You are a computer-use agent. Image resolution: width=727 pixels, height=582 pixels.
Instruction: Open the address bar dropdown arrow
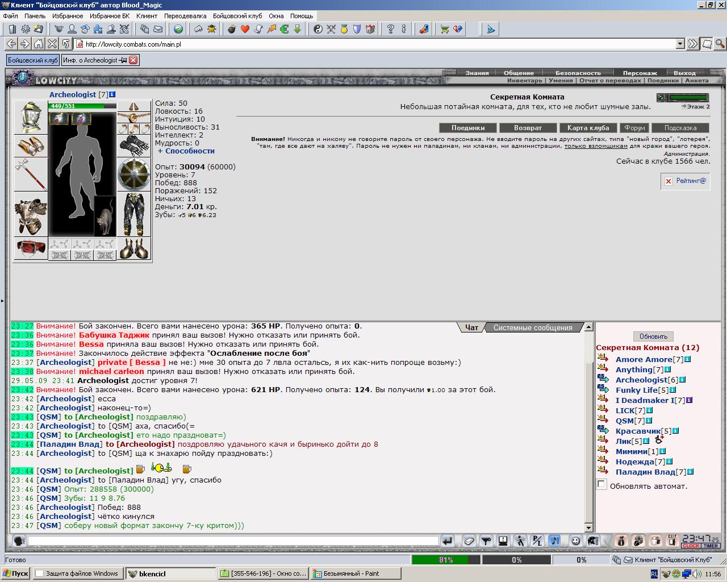coord(680,44)
